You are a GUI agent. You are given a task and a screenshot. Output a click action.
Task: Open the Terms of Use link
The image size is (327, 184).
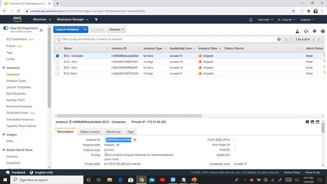(312, 173)
